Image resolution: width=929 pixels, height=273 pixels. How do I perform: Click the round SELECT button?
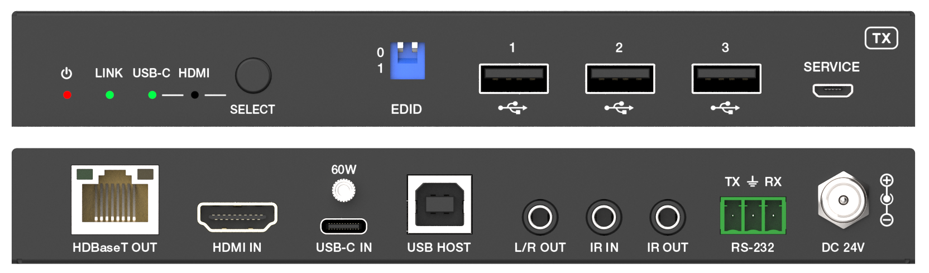point(253,75)
